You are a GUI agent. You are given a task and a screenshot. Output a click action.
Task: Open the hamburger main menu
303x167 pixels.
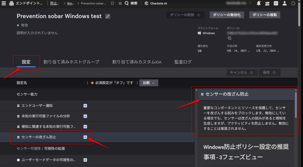coord(4,3)
